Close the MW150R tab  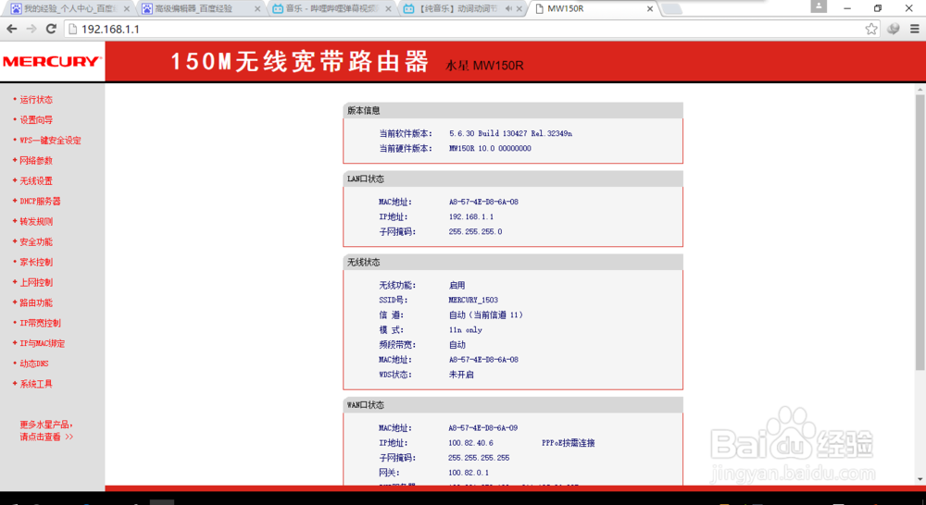pos(650,9)
